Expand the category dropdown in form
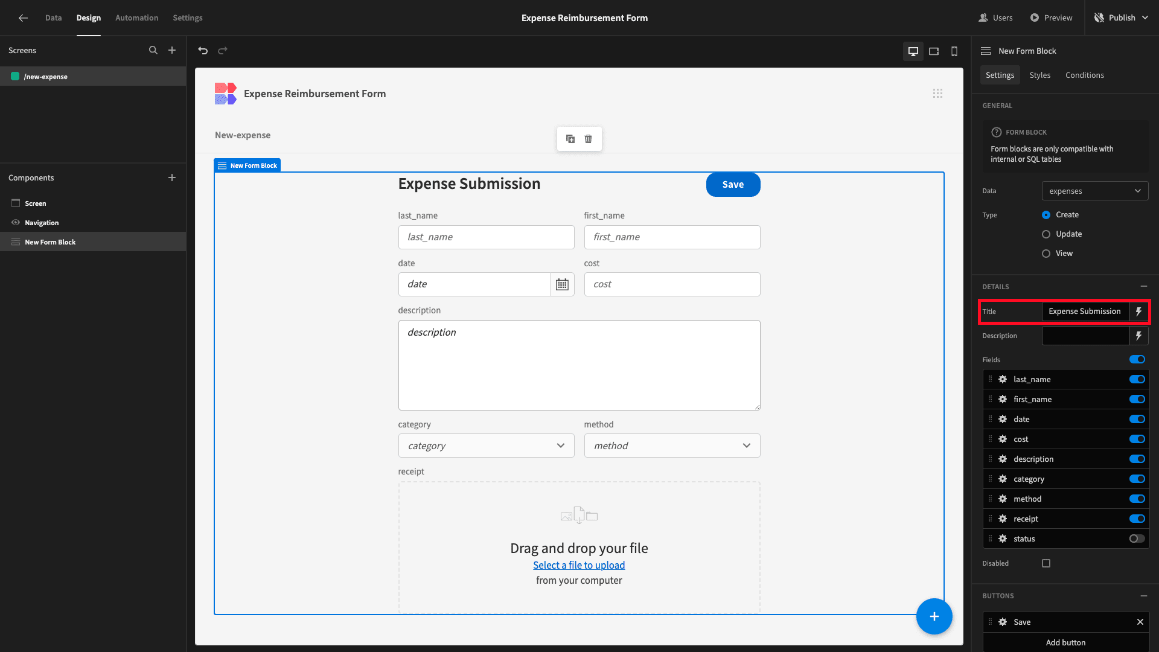 [486, 446]
